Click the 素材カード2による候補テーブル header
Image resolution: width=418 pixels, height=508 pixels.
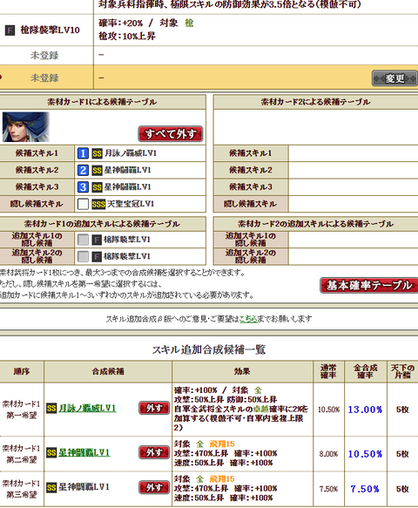coord(316,102)
